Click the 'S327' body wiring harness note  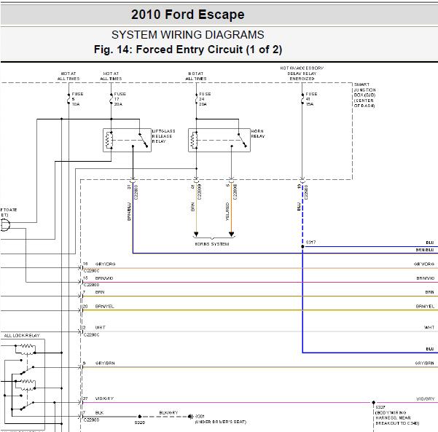[x=396, y=415]
